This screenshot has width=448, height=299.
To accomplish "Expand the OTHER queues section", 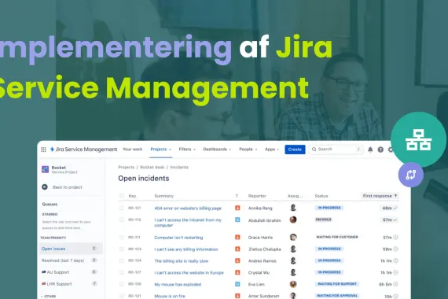I will [x=49, y=297].
